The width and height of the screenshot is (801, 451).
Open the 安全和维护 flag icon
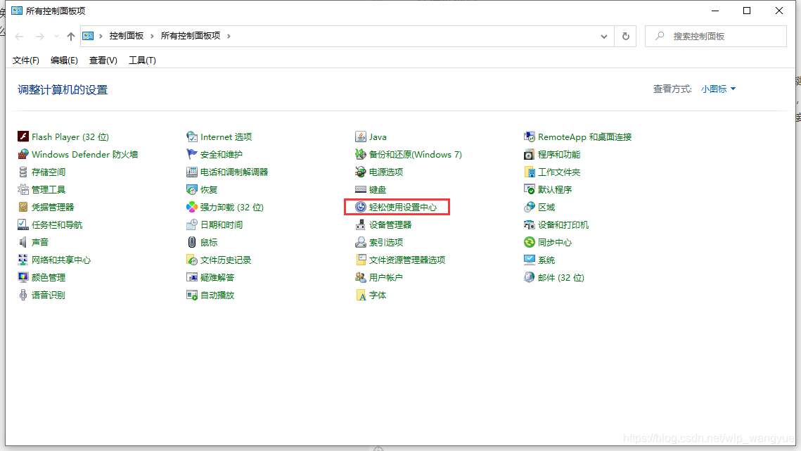click(191, 154)
